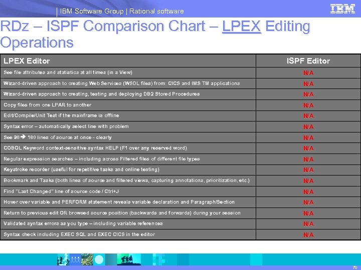Click the Web Services WSDL files row text
Screen dimensions: 361x270
click(121, 83)
